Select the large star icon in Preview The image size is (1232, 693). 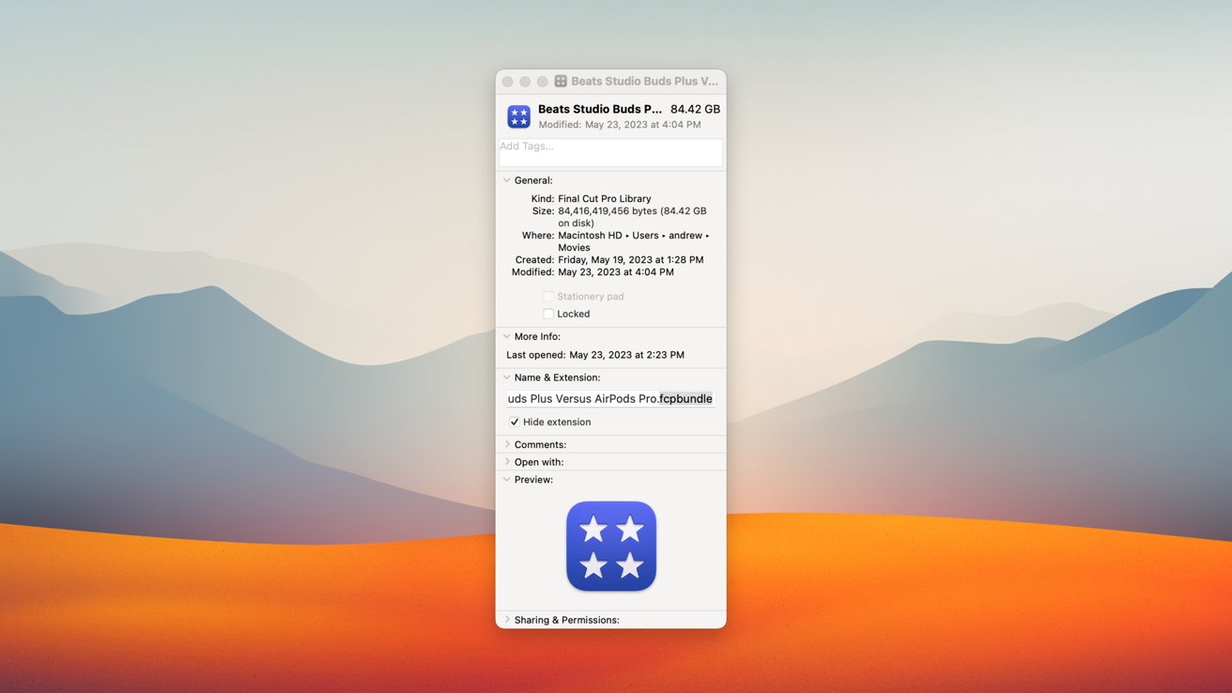pyautogui.click(x=610, y=546)
